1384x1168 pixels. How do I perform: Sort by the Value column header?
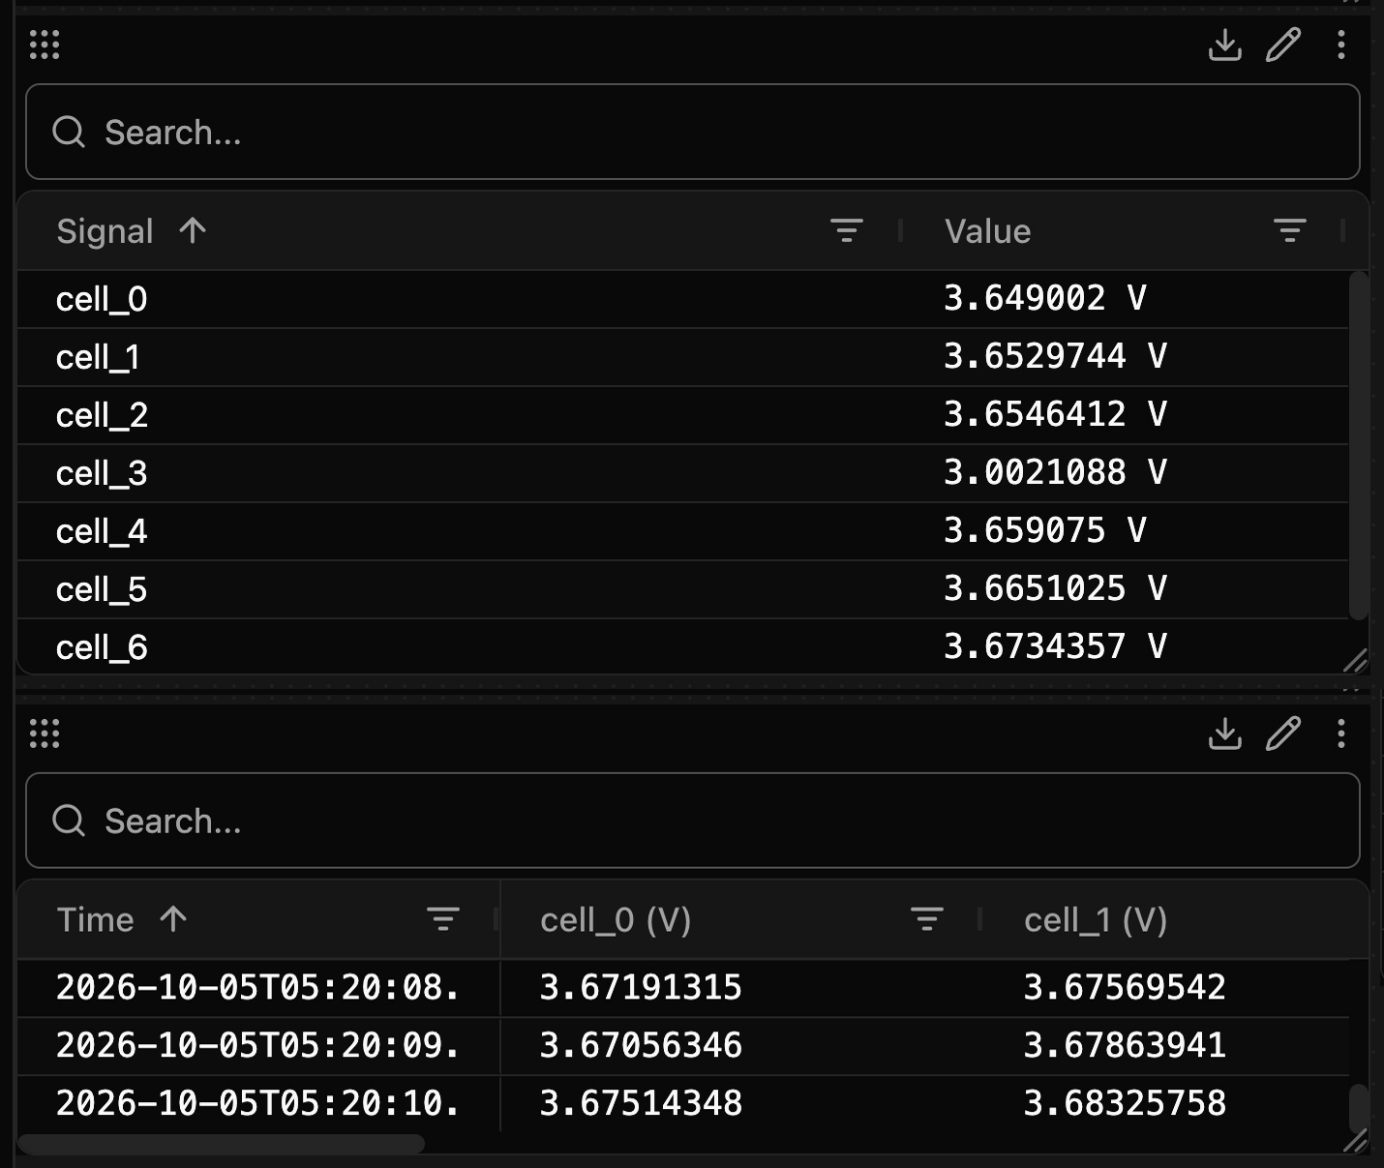tap(987, 231)
